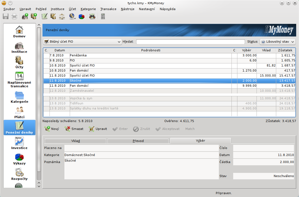299x197 pixels.
Task: Open the Nápověda menu
Action: 168,9
